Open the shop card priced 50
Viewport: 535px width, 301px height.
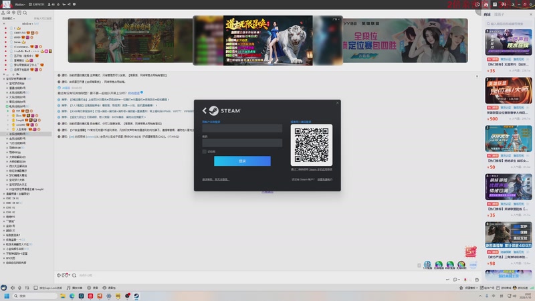point(508,147)
